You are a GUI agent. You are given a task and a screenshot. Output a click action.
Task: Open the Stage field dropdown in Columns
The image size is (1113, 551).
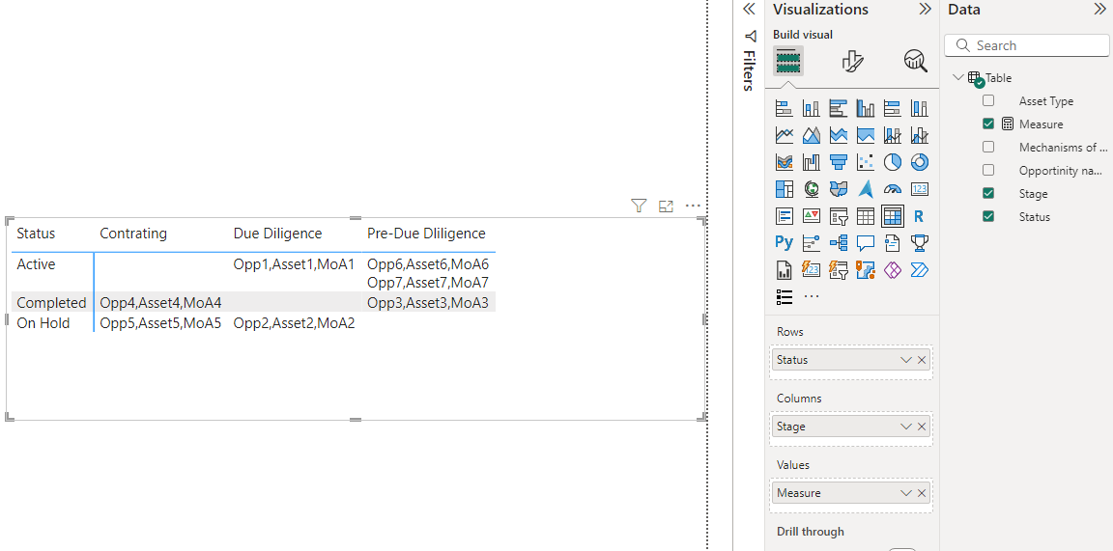[x=905, y=427]
